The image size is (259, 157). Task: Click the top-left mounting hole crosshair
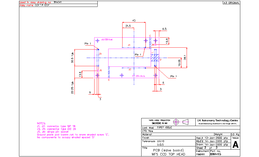(x=98, y=41)
